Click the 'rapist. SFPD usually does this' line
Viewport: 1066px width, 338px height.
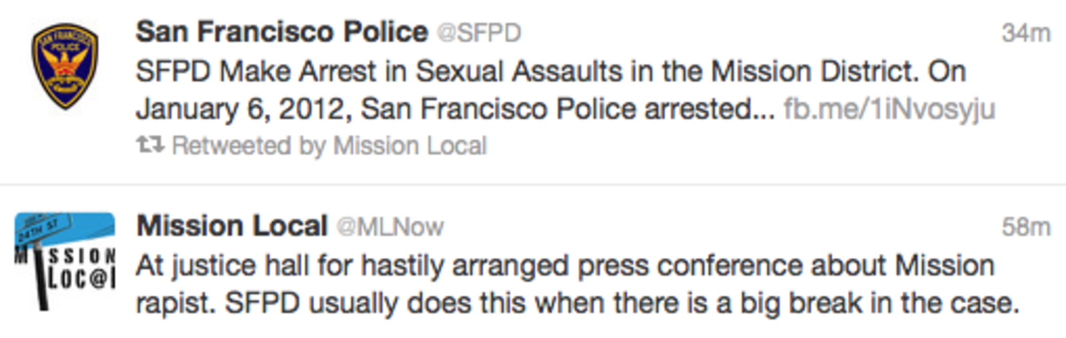[578, 303]
